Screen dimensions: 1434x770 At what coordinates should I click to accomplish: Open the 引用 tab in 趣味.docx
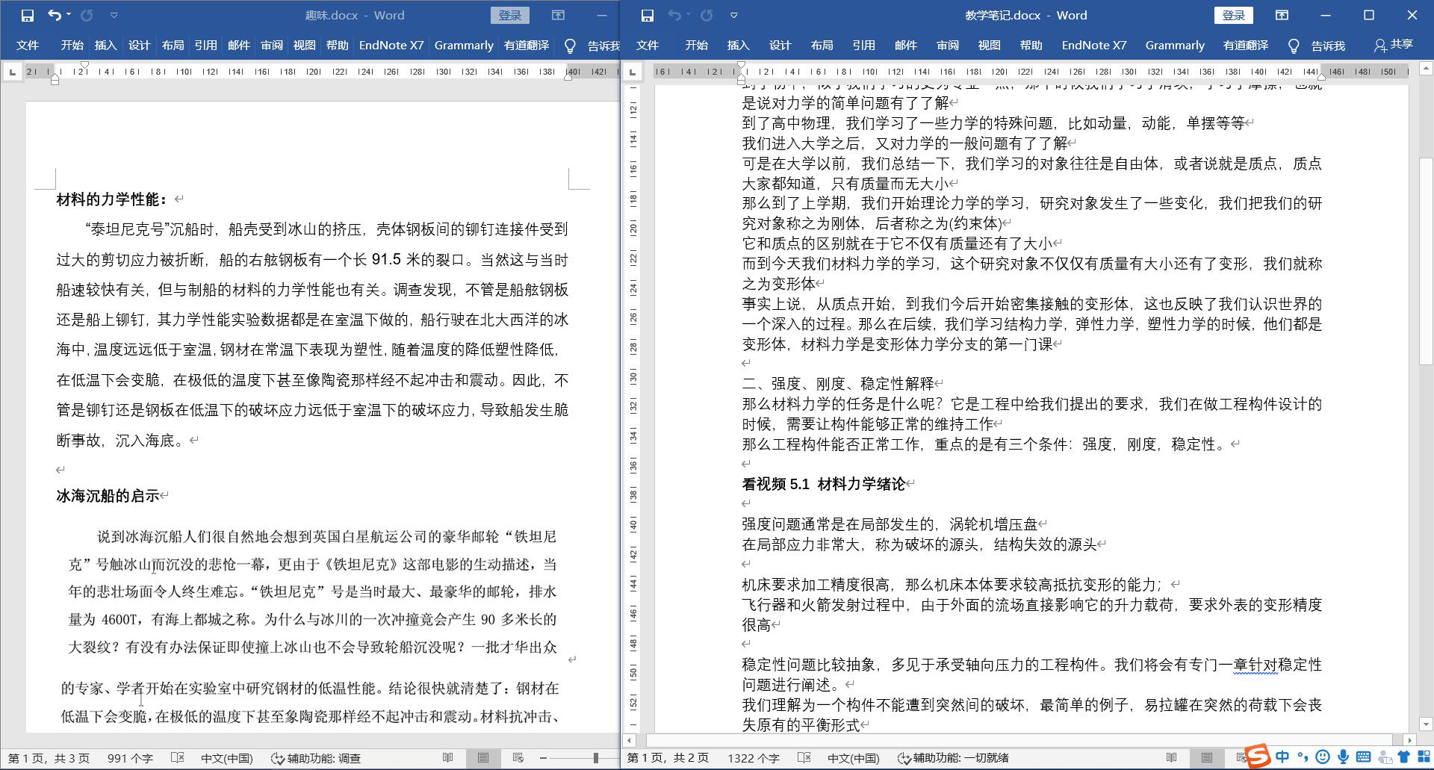coord(205,46)
